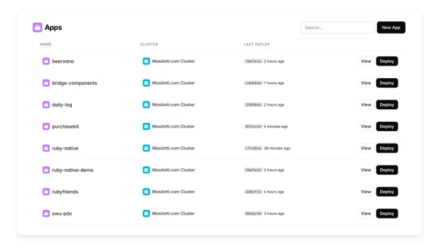
Task: Deploy the ruby-native-demo app
Action: pyautogui.click(x=387, y=170)
